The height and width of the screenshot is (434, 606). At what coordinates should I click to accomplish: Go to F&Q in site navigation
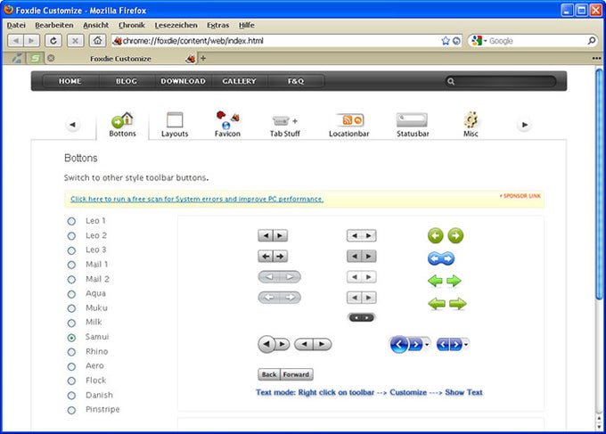click(x=296, y=81)
